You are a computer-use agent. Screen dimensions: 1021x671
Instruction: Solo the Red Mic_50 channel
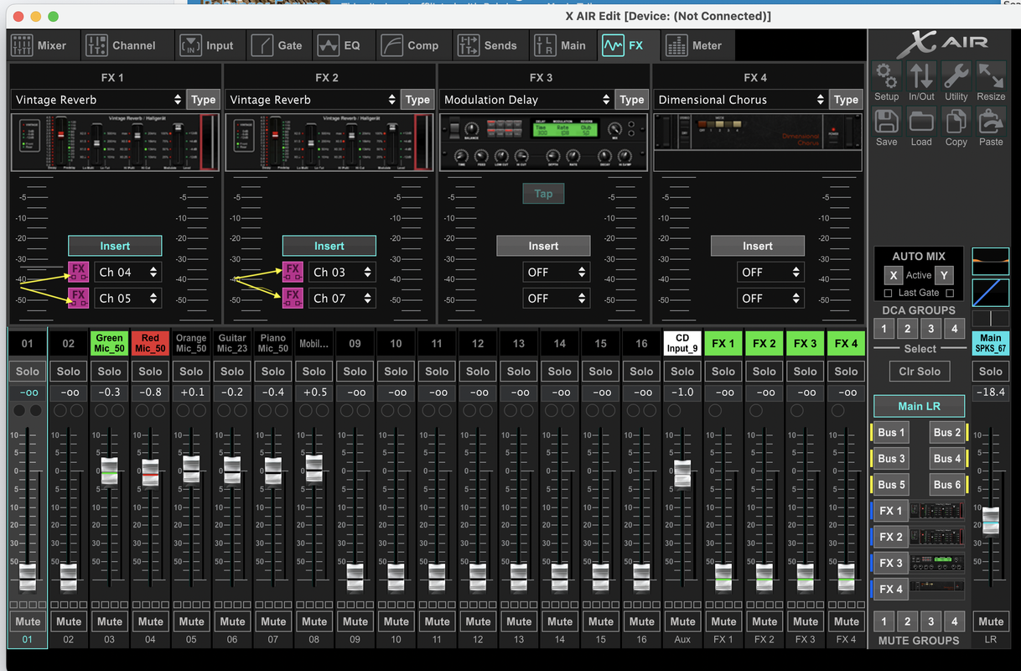tap(151, 372)
